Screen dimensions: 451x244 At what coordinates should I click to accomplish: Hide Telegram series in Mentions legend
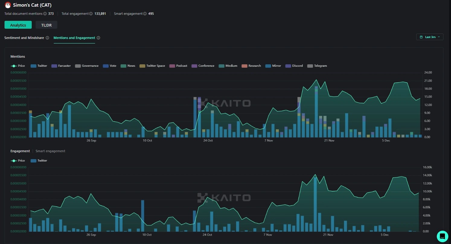[317, 66]
